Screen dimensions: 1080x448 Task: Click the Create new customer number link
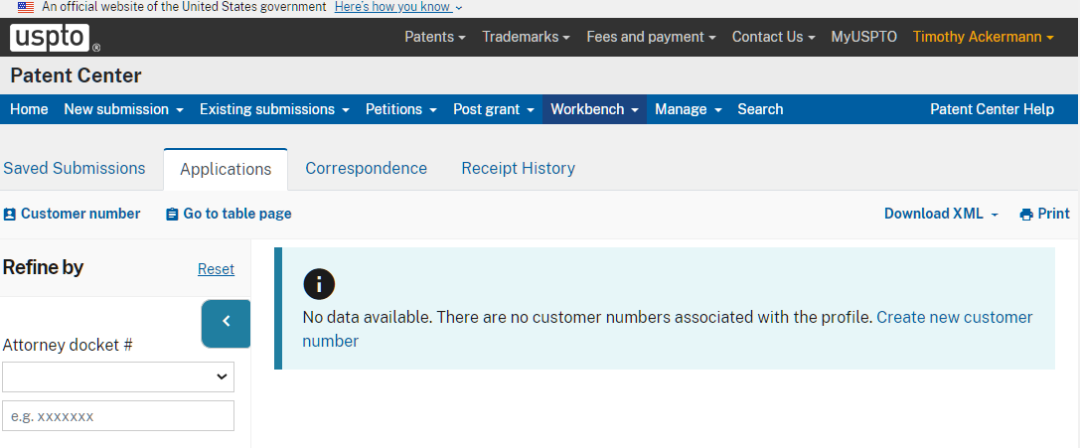coord(954,318)
